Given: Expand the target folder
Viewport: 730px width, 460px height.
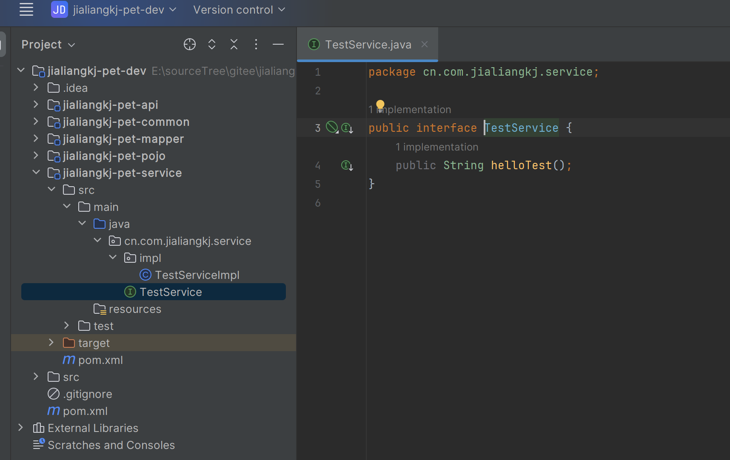Looking at the screenshot, I should [x=51, y=342].
